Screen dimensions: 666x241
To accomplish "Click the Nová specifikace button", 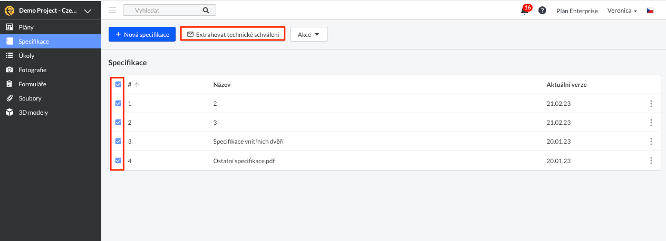I will (142, 35).
